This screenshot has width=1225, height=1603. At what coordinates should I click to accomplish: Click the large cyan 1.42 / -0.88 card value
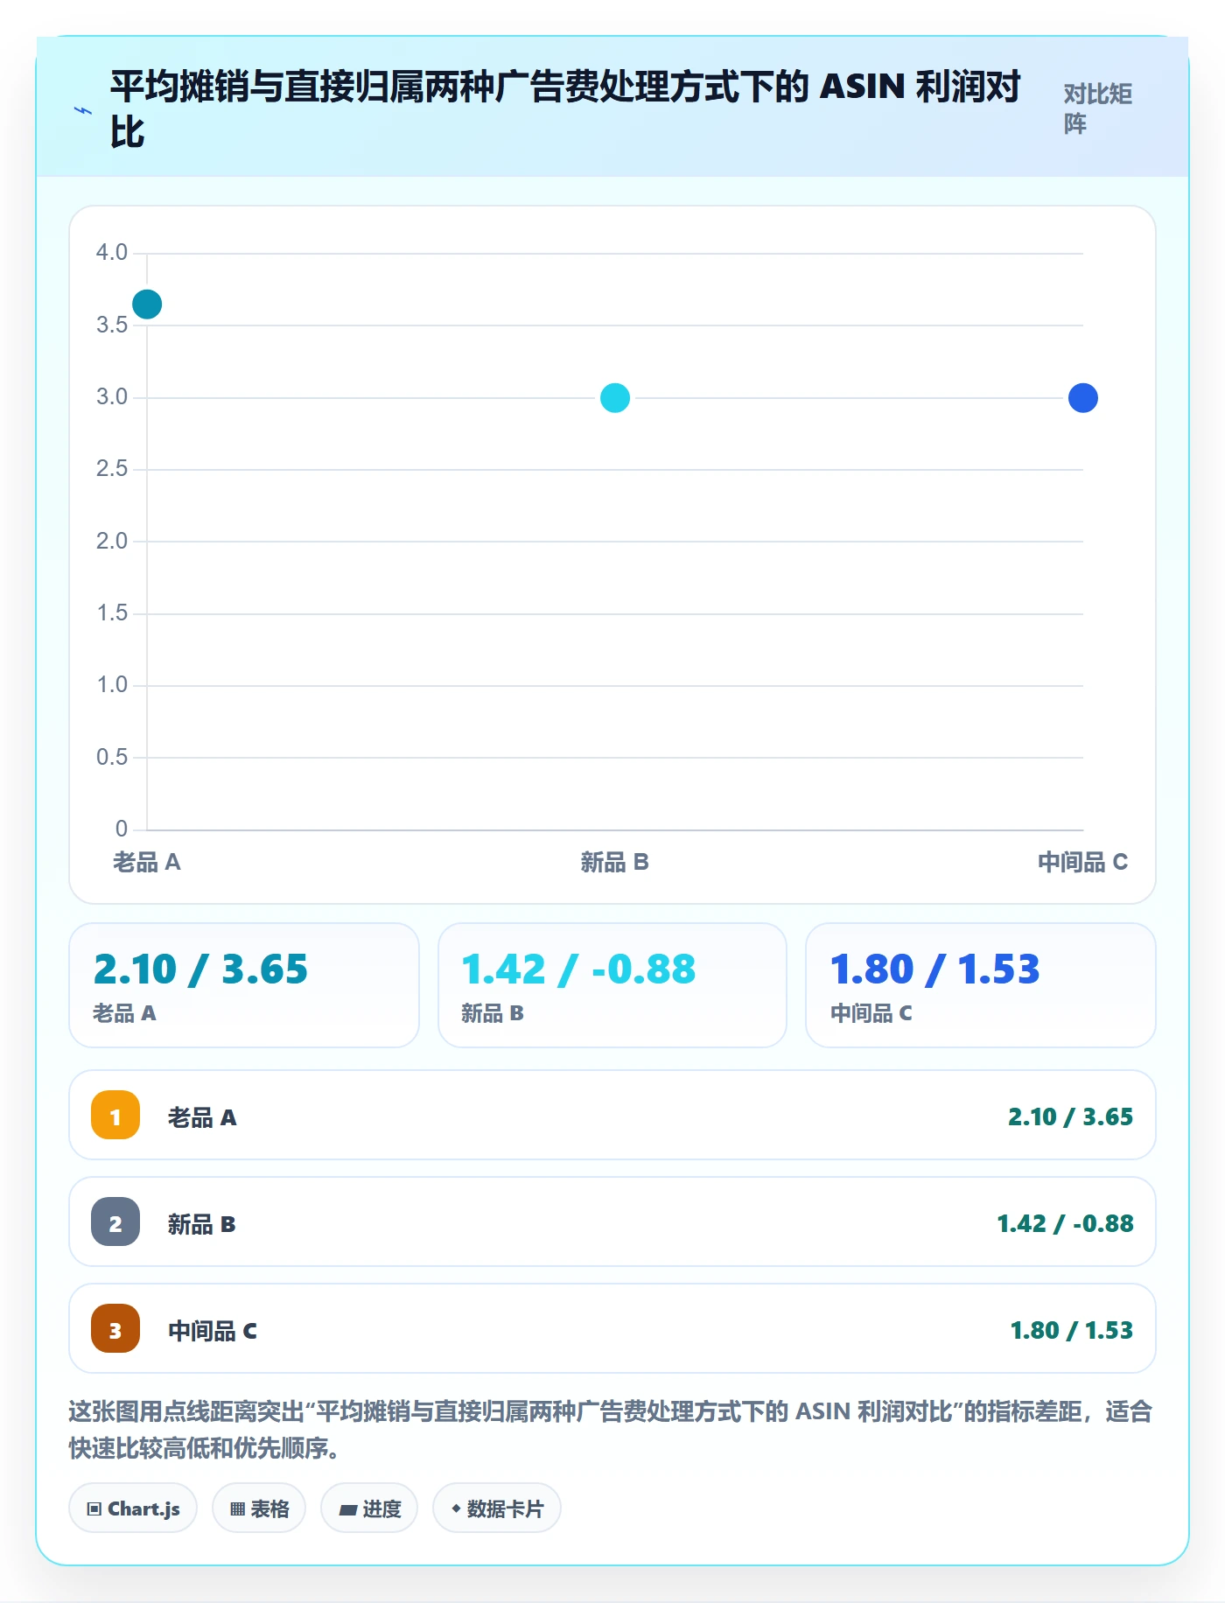coord(578,969)
